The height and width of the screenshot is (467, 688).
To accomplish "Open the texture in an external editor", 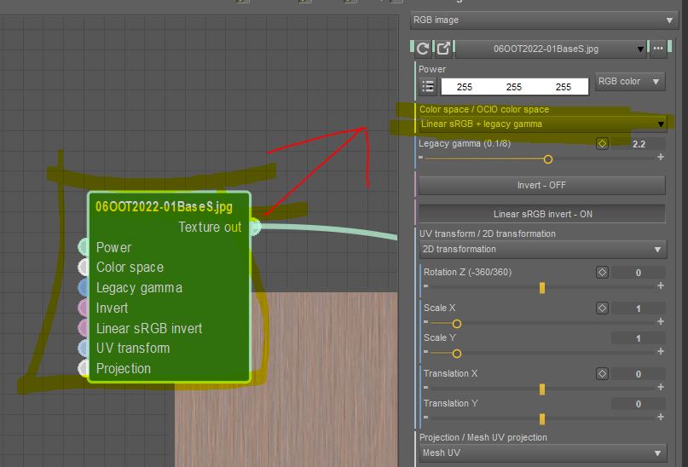I will pyautogui.click(x=443, y=49).
